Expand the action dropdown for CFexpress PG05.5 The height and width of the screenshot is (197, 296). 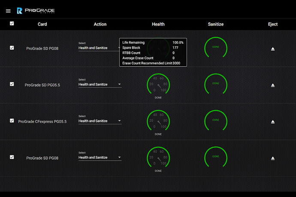pos(100,121)
